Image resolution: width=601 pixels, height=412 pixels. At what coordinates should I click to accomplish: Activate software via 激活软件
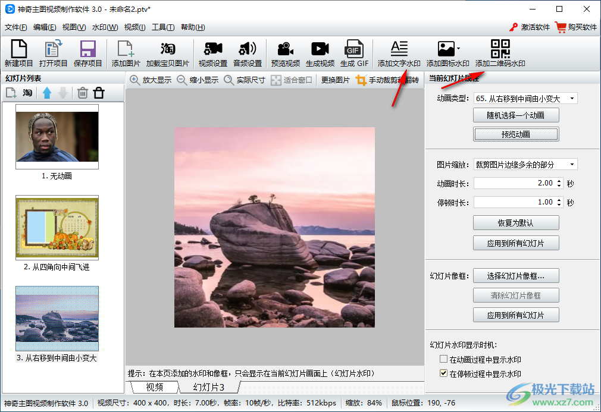point(530,27)
